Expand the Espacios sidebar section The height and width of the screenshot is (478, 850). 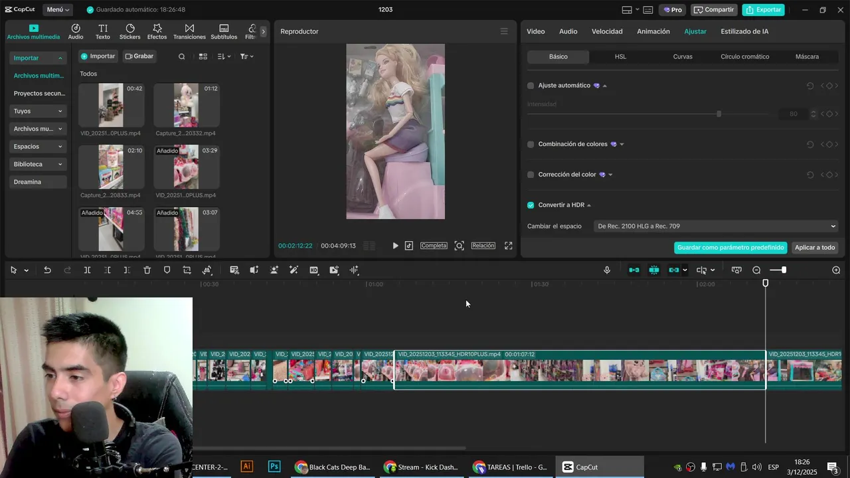tap(39, 147)
